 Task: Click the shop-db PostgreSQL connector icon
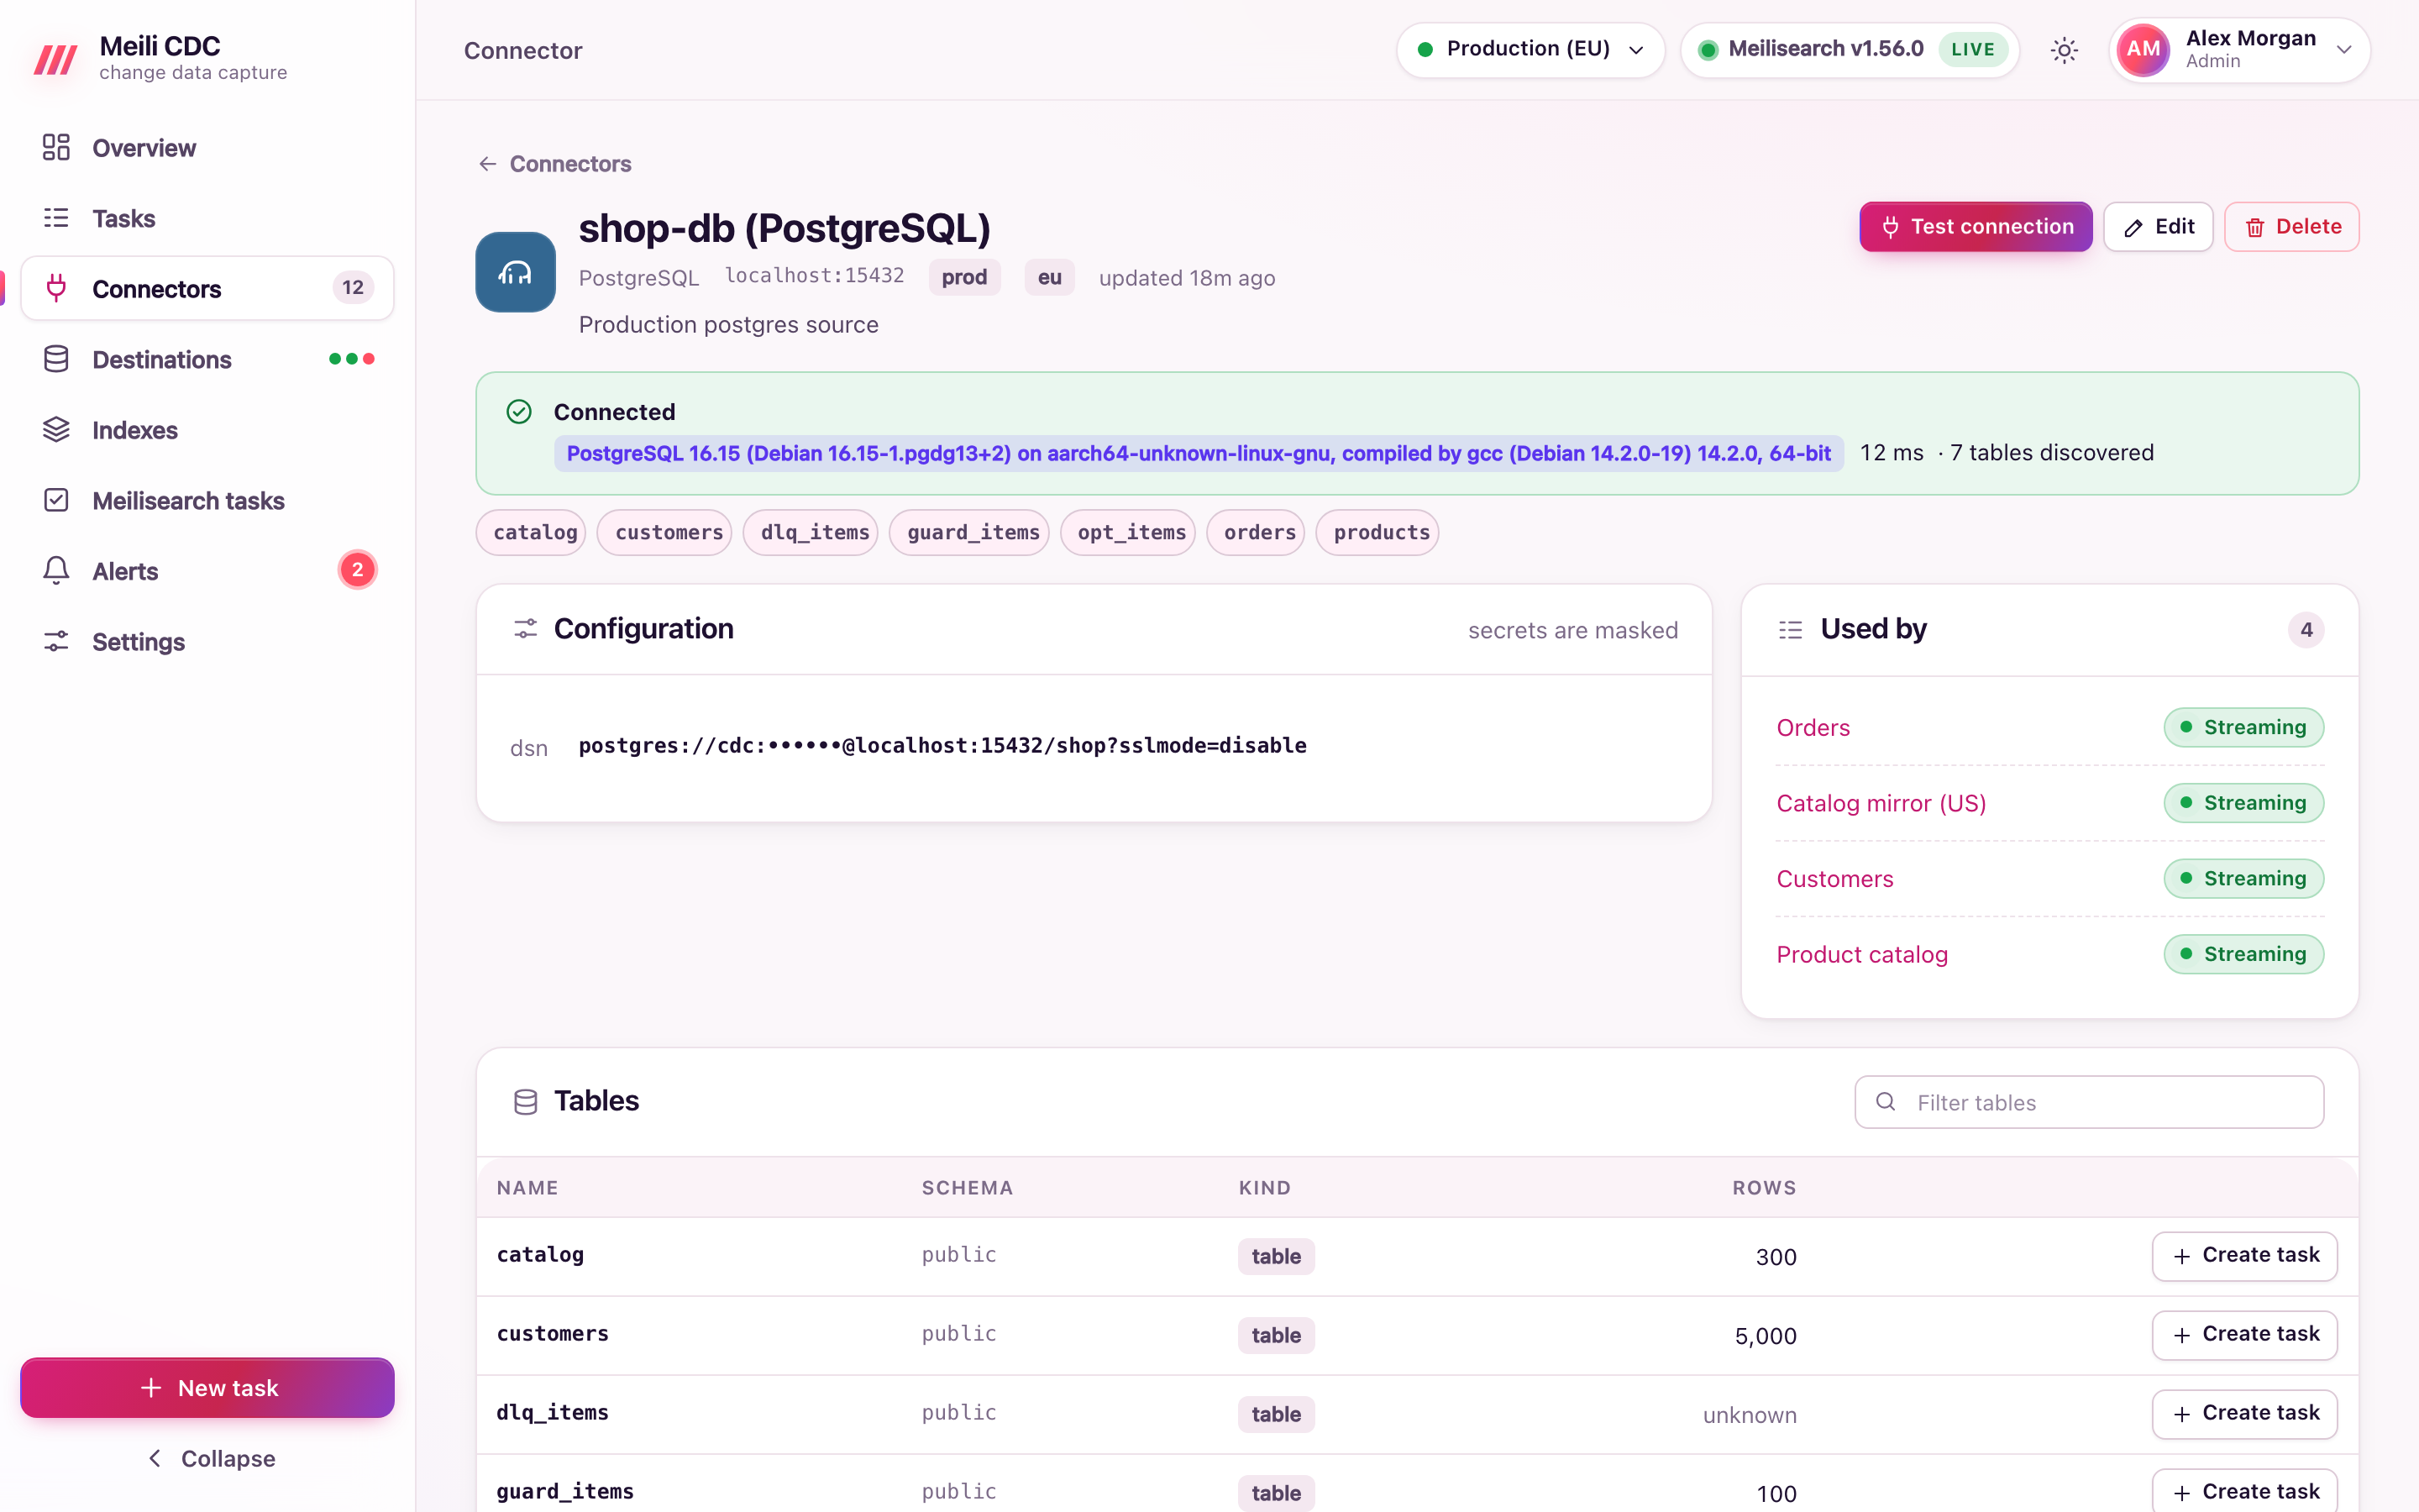click(x=515, y=272)
